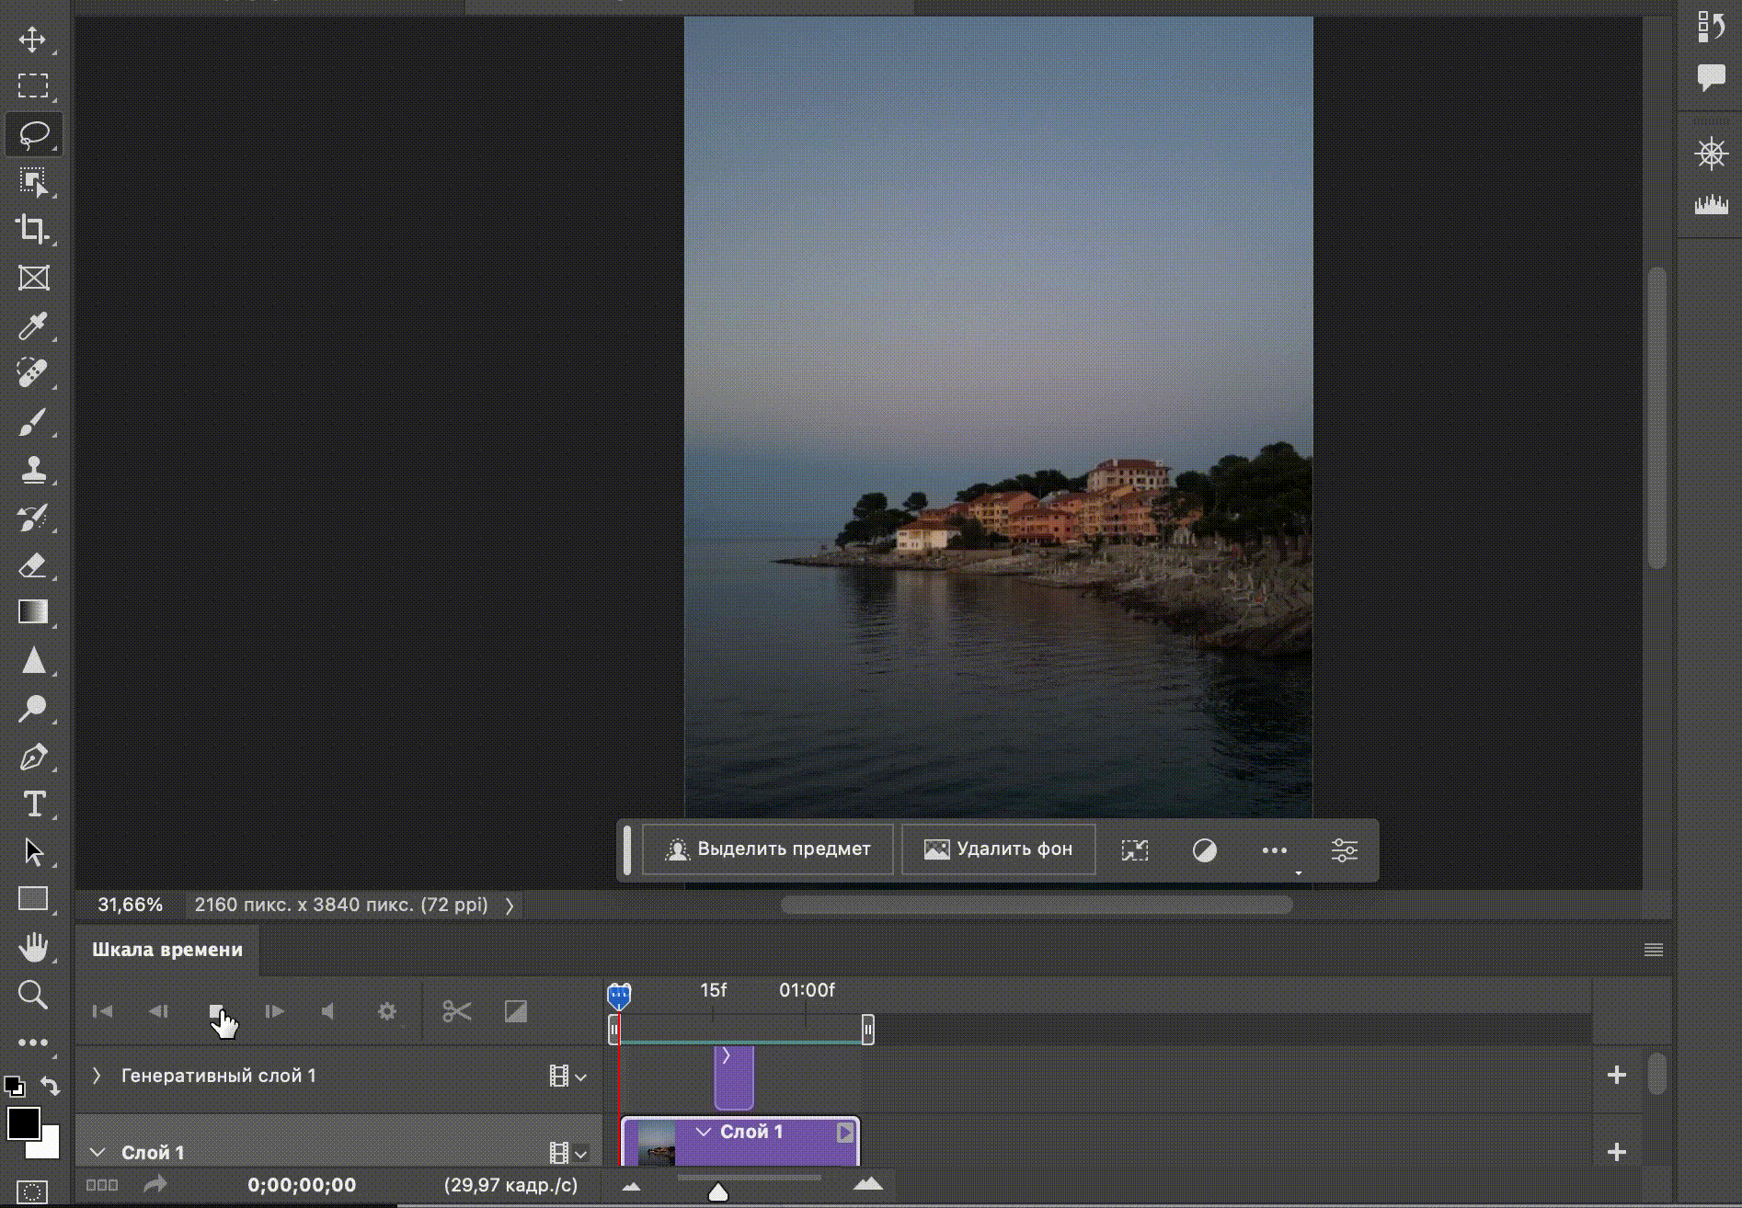The width and height of the screenshot is (1742, 1208).
Task: Mute timeline audio playback
Action: coord(328,1012)
